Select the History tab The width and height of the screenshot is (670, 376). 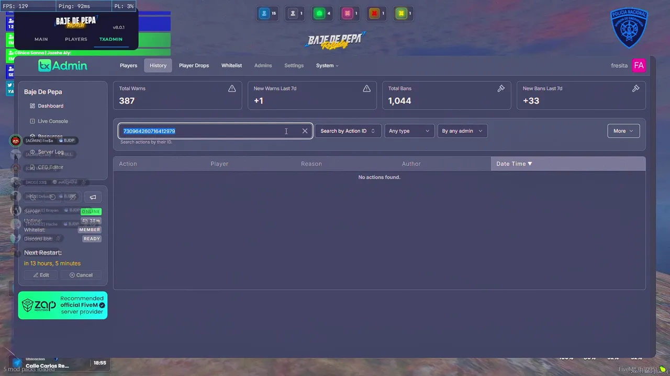158,65
